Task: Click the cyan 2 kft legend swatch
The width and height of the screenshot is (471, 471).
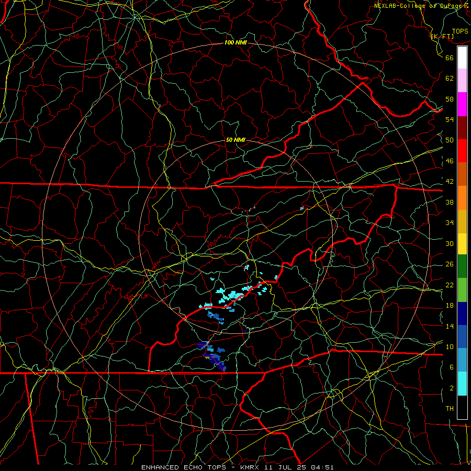Action: click(x=462, y=384)
